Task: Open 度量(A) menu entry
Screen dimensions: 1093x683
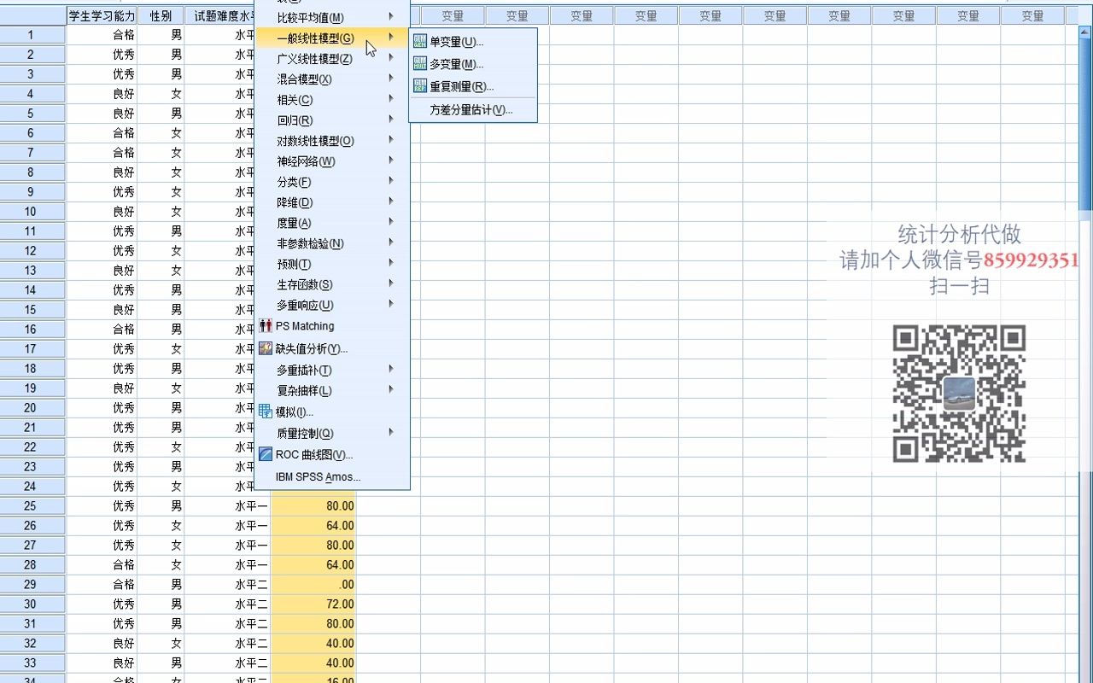Action: pyautogui.click(x=332, y=223)
